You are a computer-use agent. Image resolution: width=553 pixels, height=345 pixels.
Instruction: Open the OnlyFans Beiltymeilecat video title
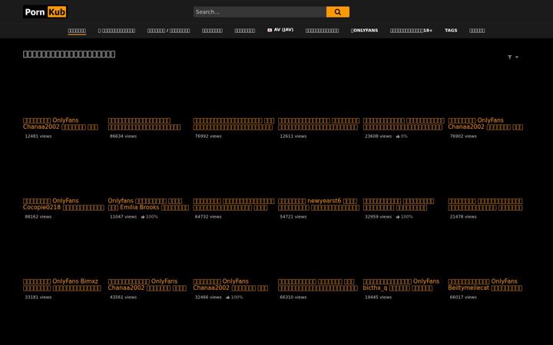(x=485, y=284)
